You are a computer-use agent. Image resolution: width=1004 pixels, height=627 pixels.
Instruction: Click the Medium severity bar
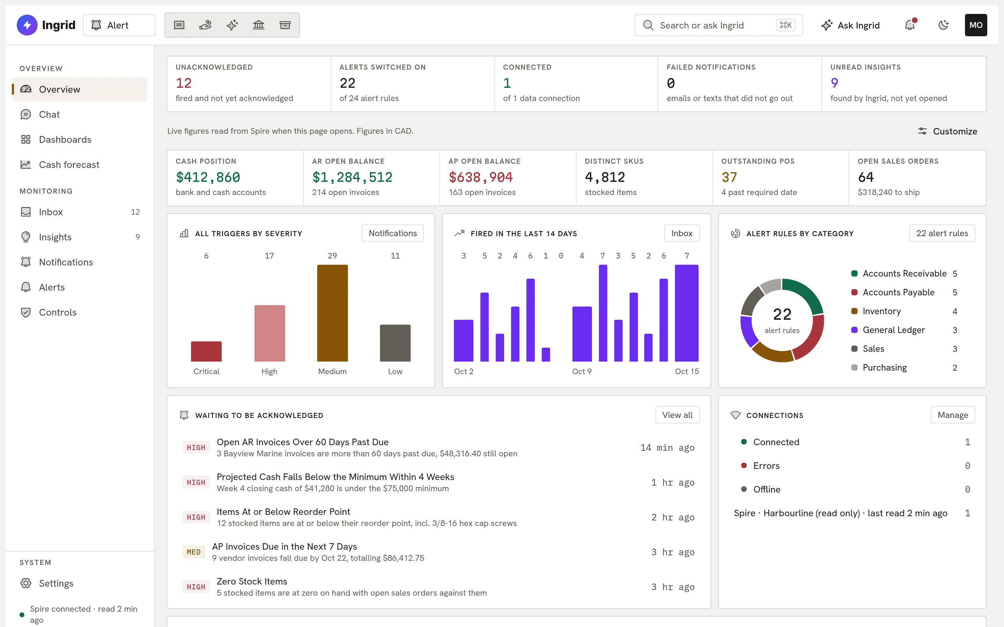coord(332,313)
